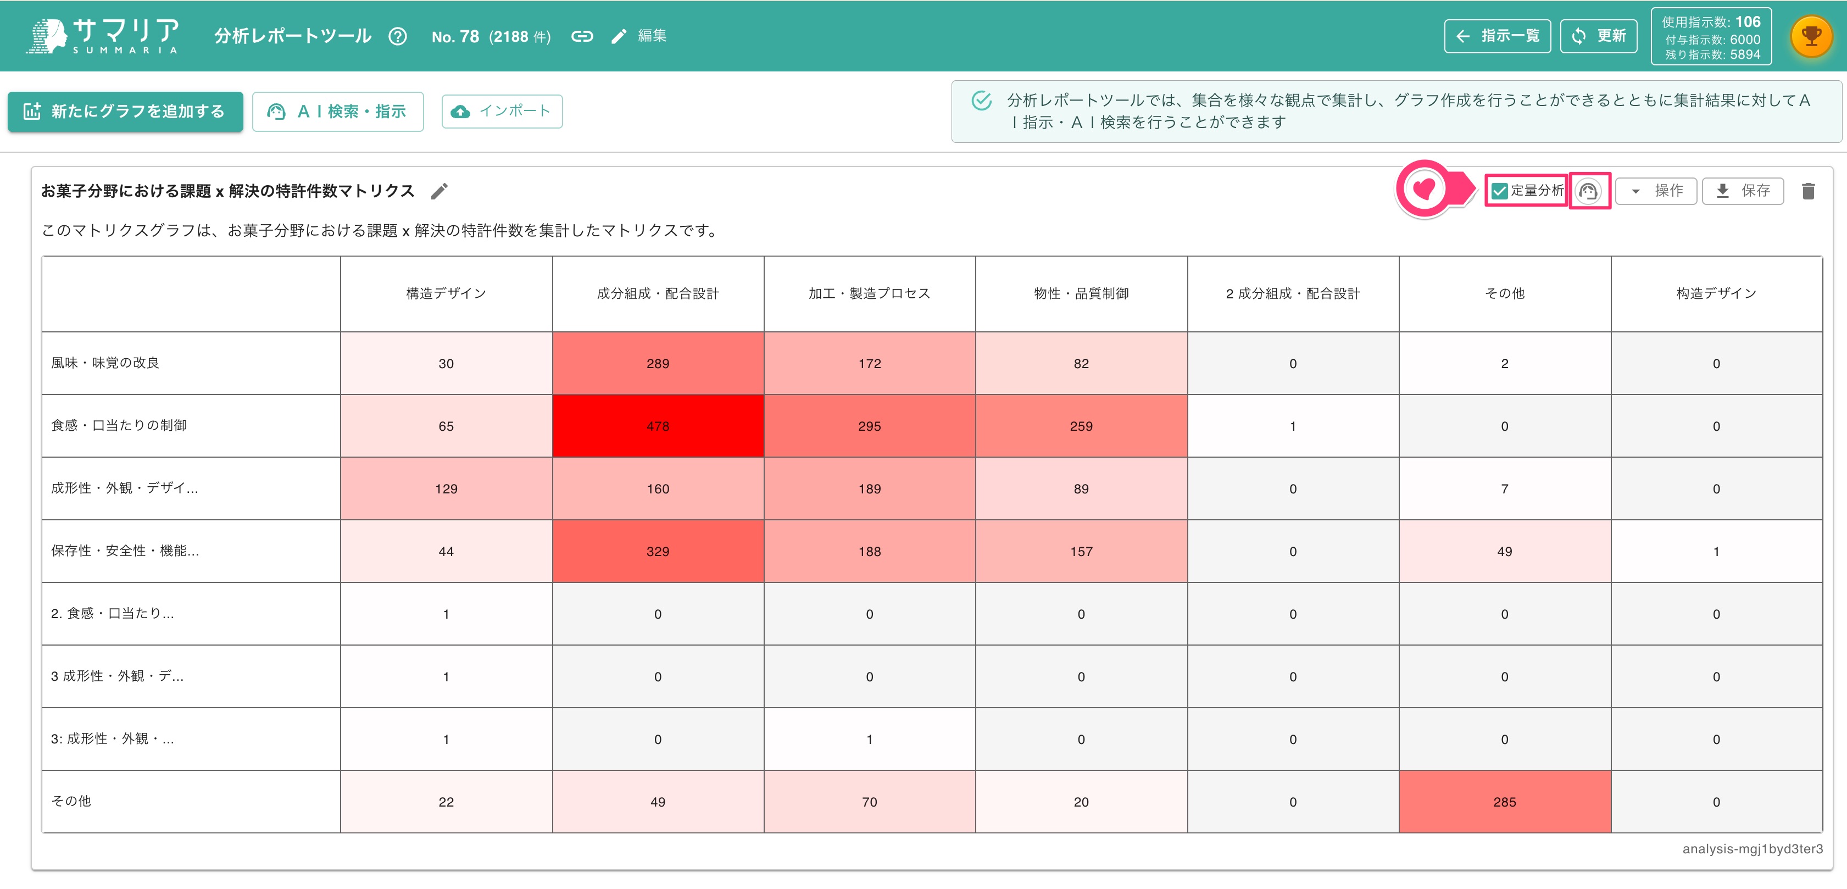This screenshot has height=889, width=1847.
Task: Click the cell with value 7
Action: click(1504, 488)
